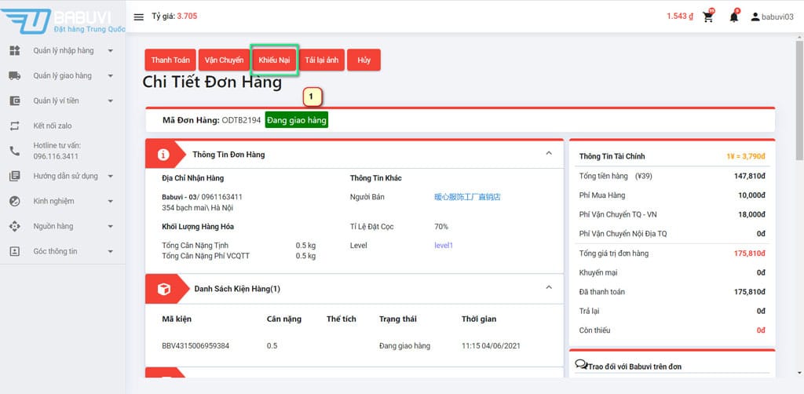The height and width of the screenshot is (394, 804).
Task: Click the Hotline phone icon
Action: (14, 151)
